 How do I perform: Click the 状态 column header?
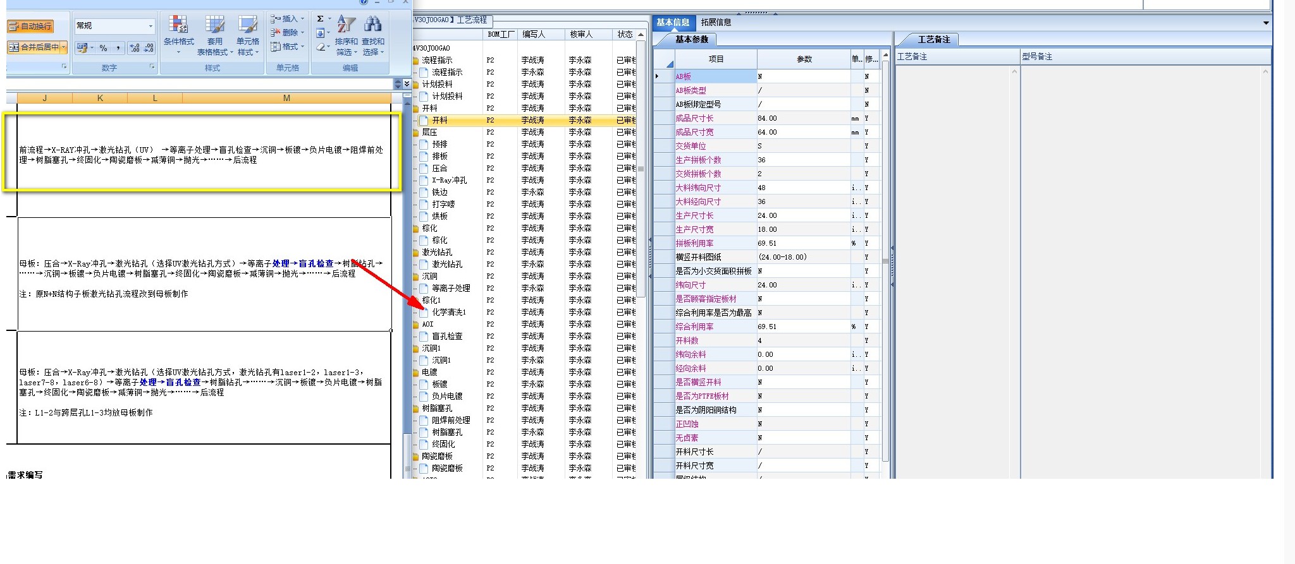[625, 35]
